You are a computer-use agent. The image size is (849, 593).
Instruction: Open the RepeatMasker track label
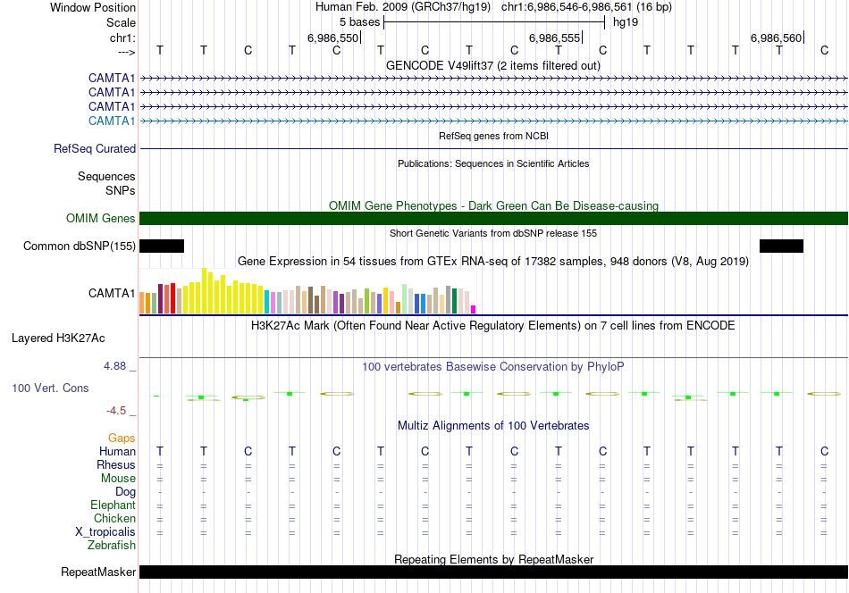tap(98, 572)
